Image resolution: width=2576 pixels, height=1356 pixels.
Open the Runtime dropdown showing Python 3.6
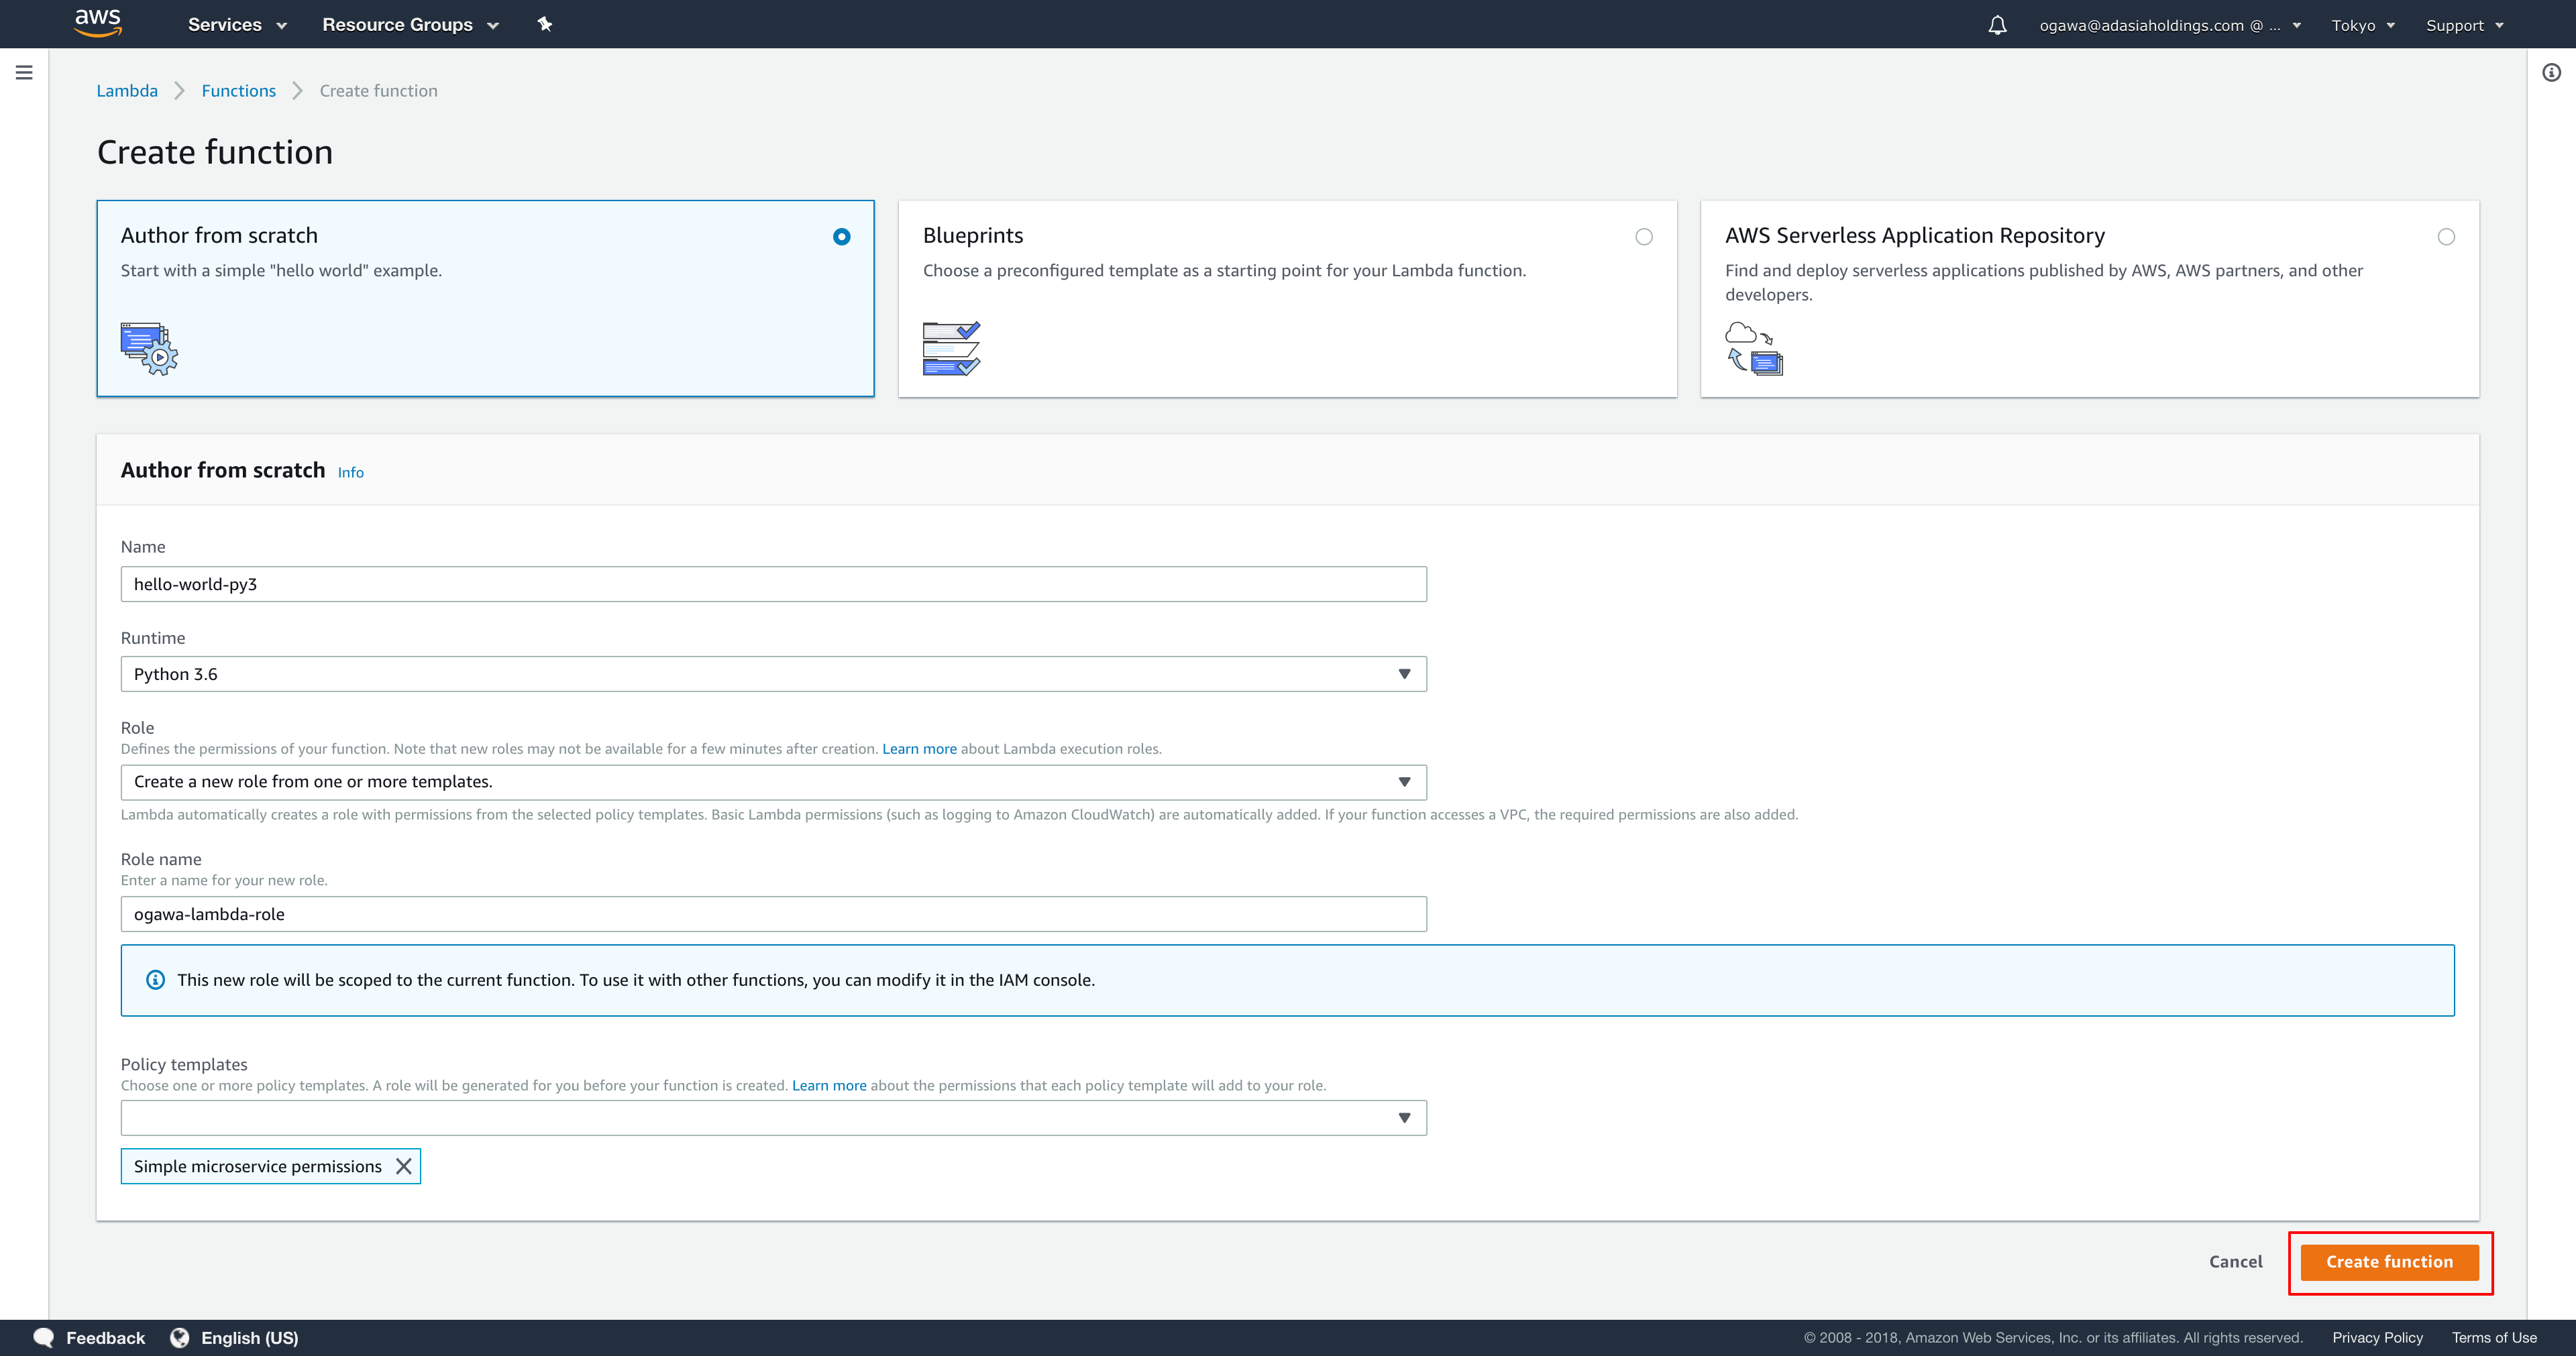(x=773, y=674)
